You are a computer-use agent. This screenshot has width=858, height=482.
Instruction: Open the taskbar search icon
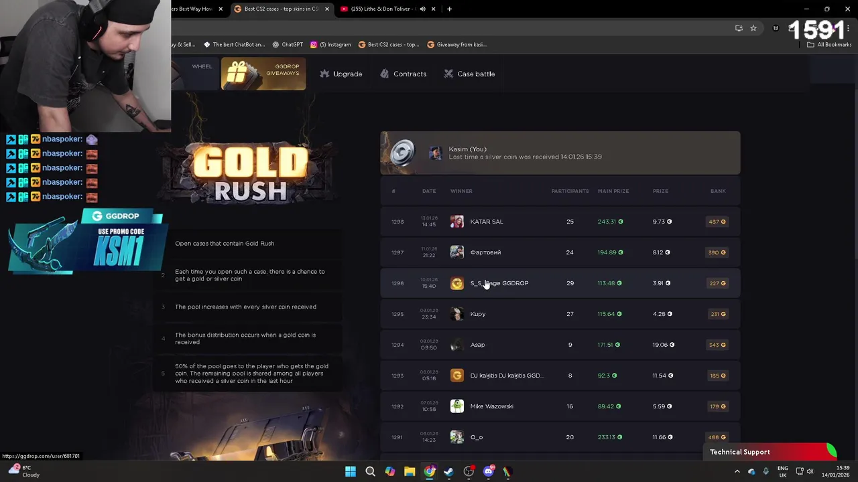pos(370,471)
